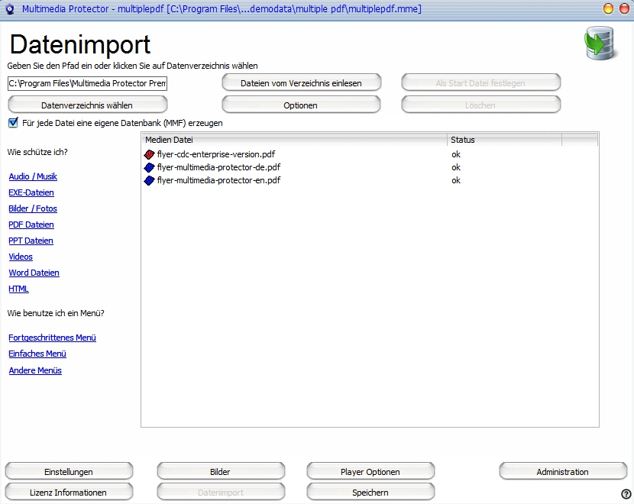
Task: Open the 'Word Dateien' help link
Action: [x=34, y=273]
